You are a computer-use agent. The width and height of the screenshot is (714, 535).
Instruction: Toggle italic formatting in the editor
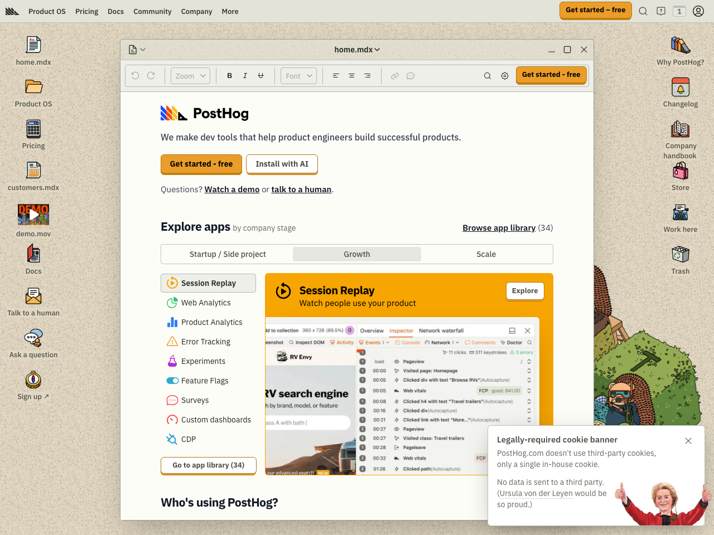point(245,75)
